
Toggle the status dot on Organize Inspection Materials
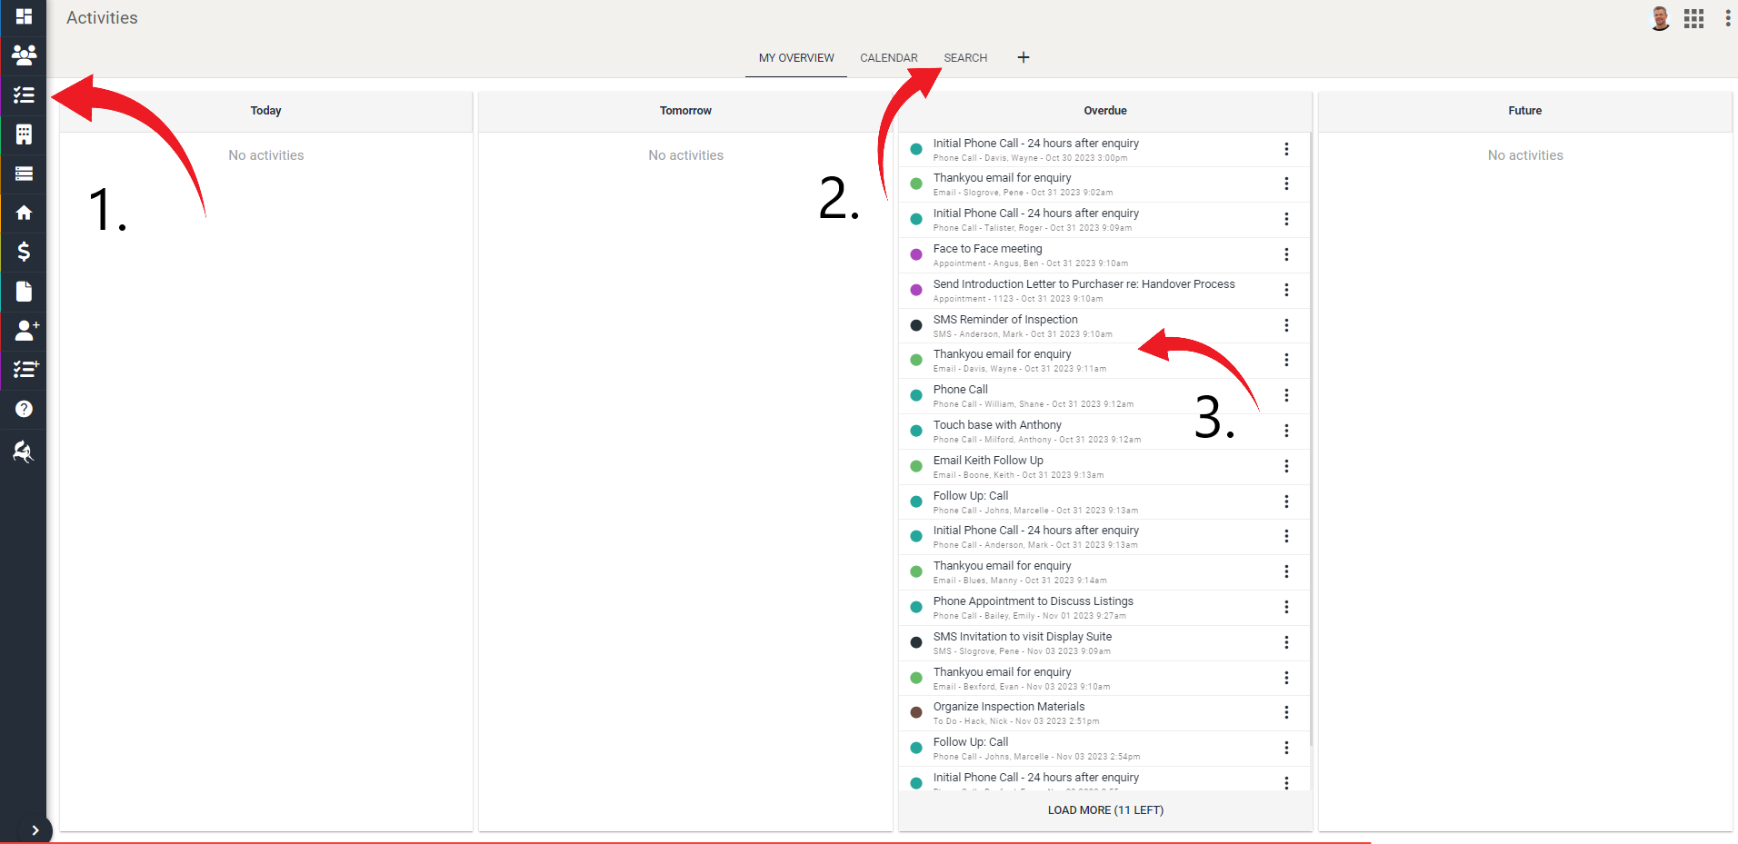tap(915, 712)
